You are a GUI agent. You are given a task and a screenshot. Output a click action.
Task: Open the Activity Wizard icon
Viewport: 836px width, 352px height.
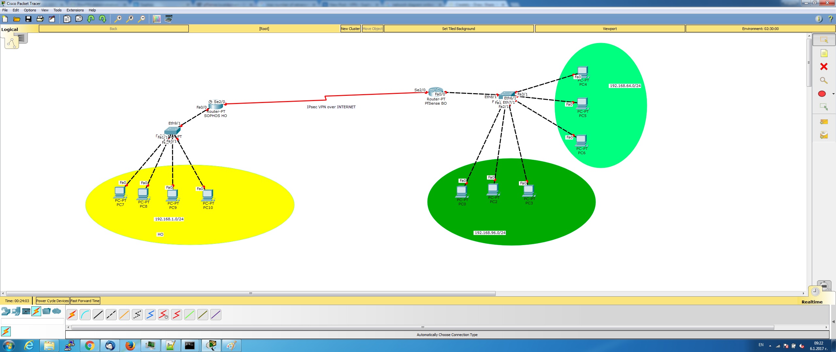(52, 19)
